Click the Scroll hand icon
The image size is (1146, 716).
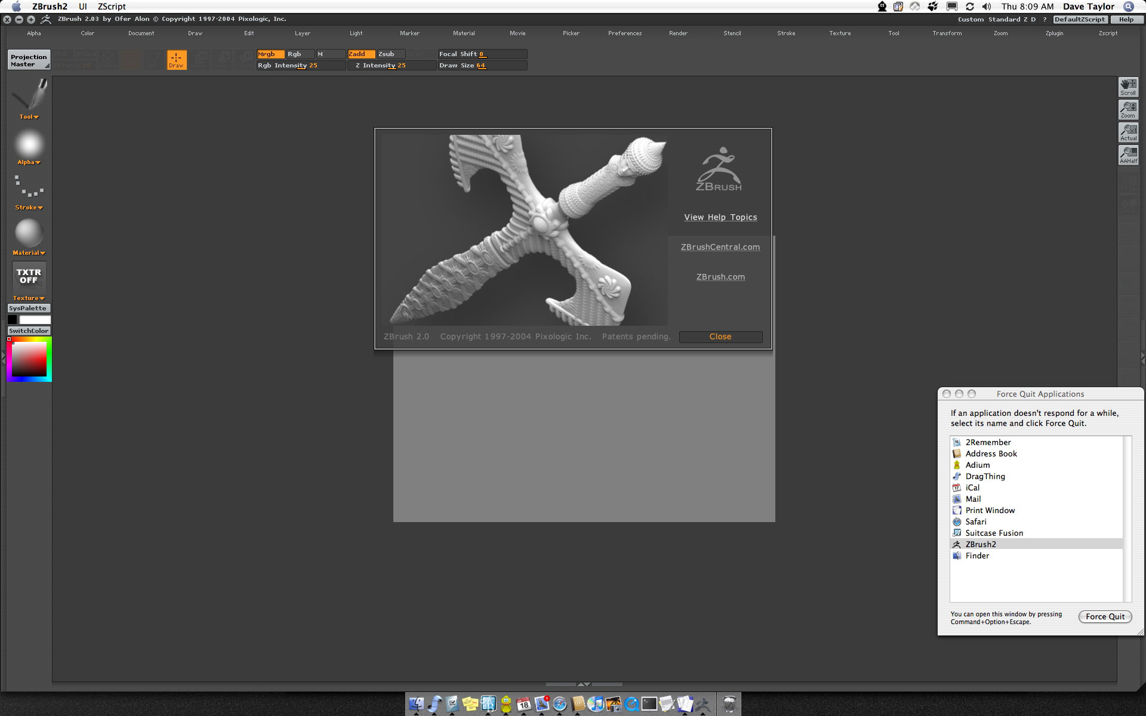click(x=1128, y=87)
